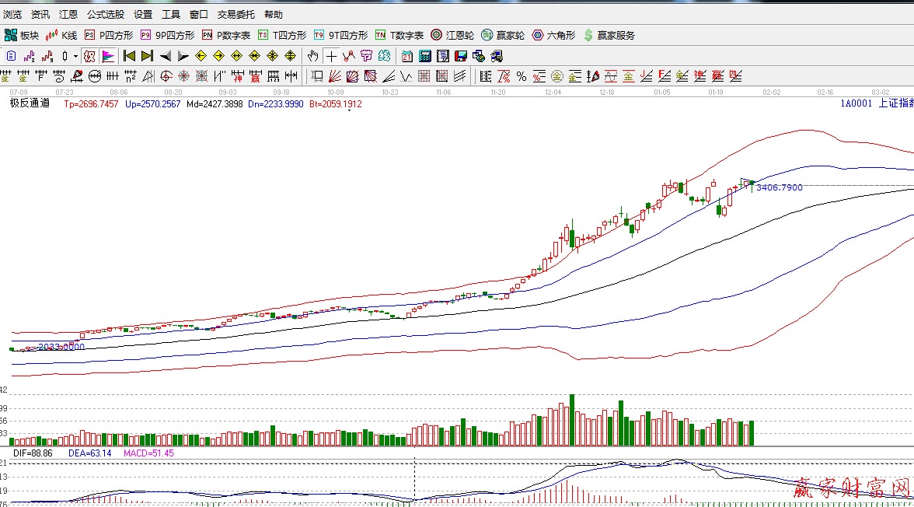The width and height of the screenshot is (914, 507).
Task: Switch to the K线 candlestick chart
Action: (62, 35)
